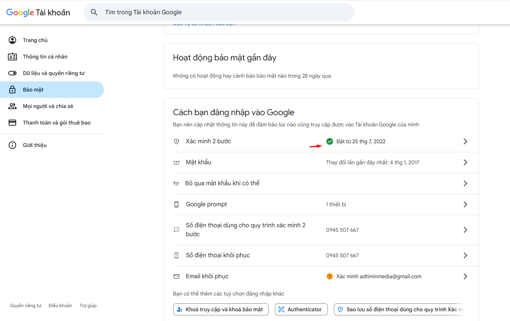Click the Mọi người và chia sẻ people icon
The width and height of the screenshot is (510, 321).
click(12, 106)
